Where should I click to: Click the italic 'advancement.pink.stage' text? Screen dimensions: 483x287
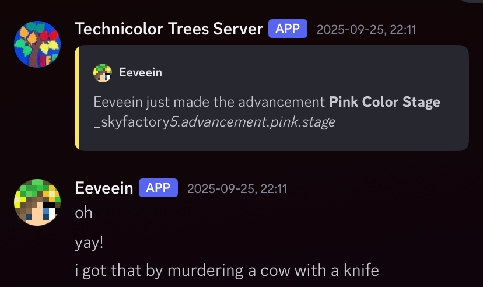pyautogui.click(x=258, y=122)
